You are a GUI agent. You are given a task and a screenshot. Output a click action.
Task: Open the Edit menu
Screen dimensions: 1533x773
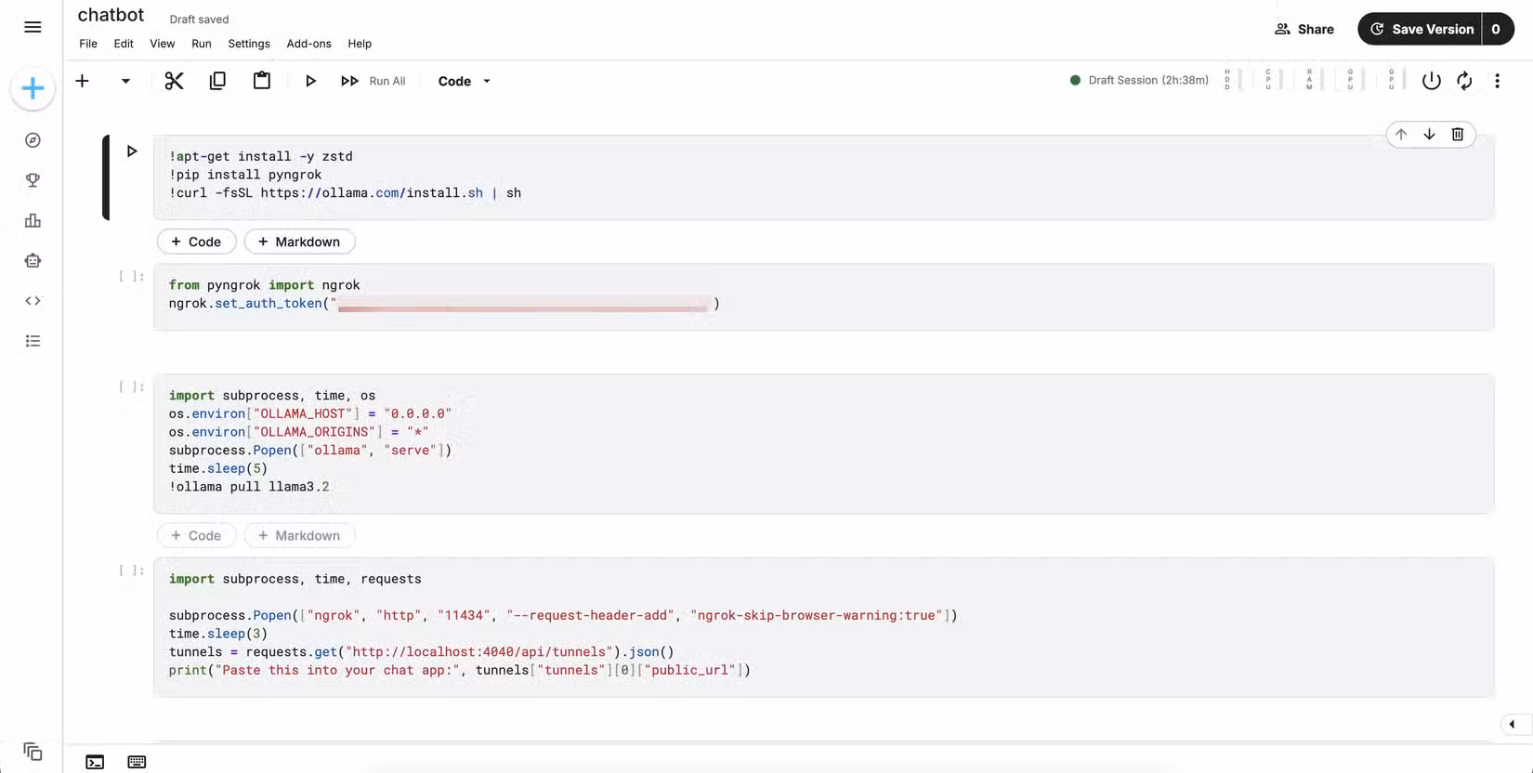[124, 44]
